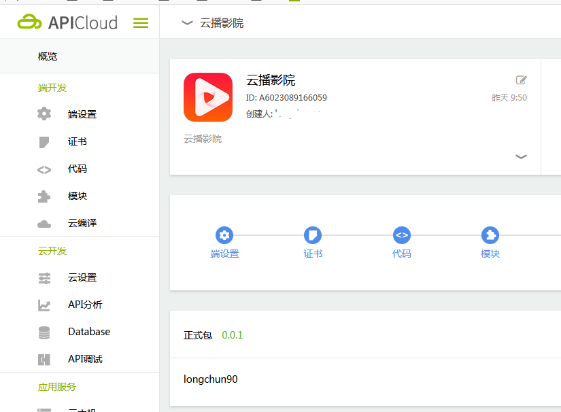Image resolution: width=561 pixels, height=412 pixels.
Task: Click the 云开发 section header
Action: (x=52, y=251)
